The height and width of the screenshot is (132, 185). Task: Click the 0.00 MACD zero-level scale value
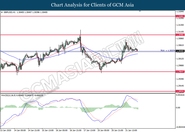click(x=178, y=108)
